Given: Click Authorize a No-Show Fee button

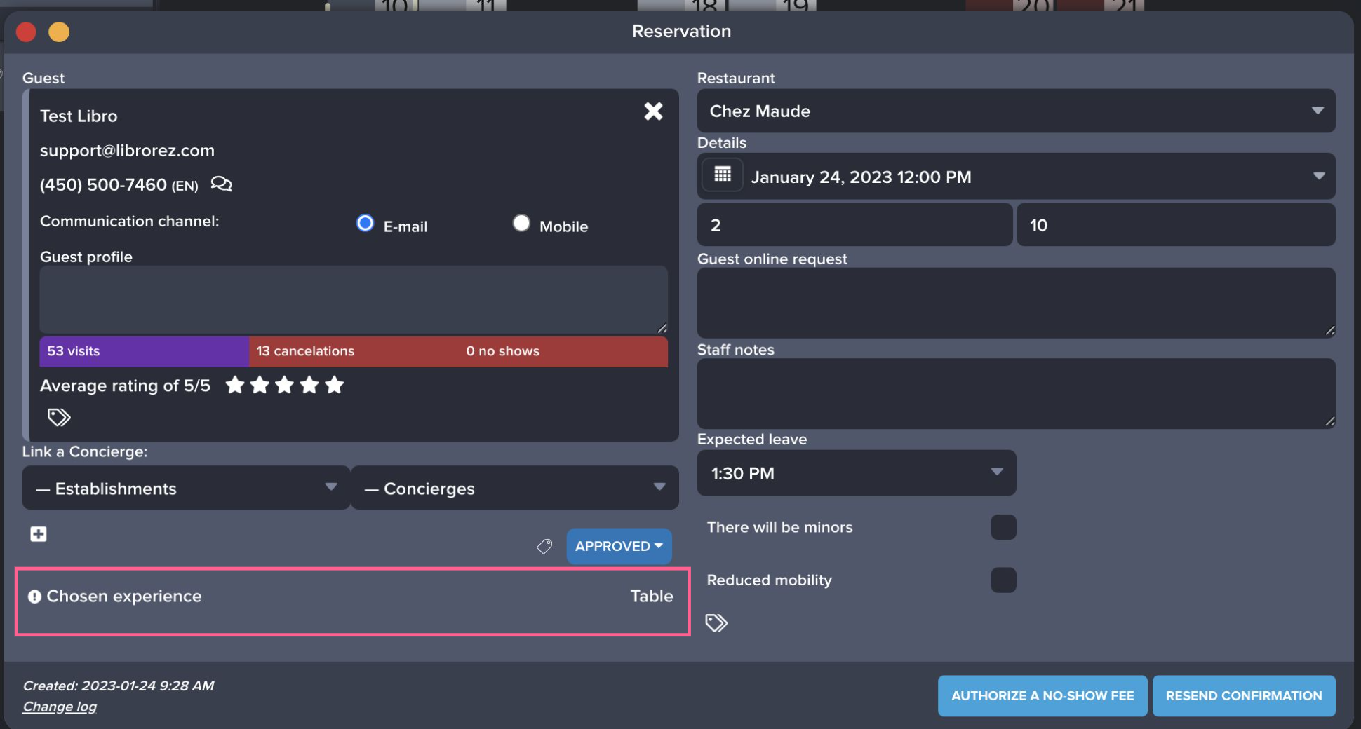Looking at the screenshot, I should (1042, 695).
